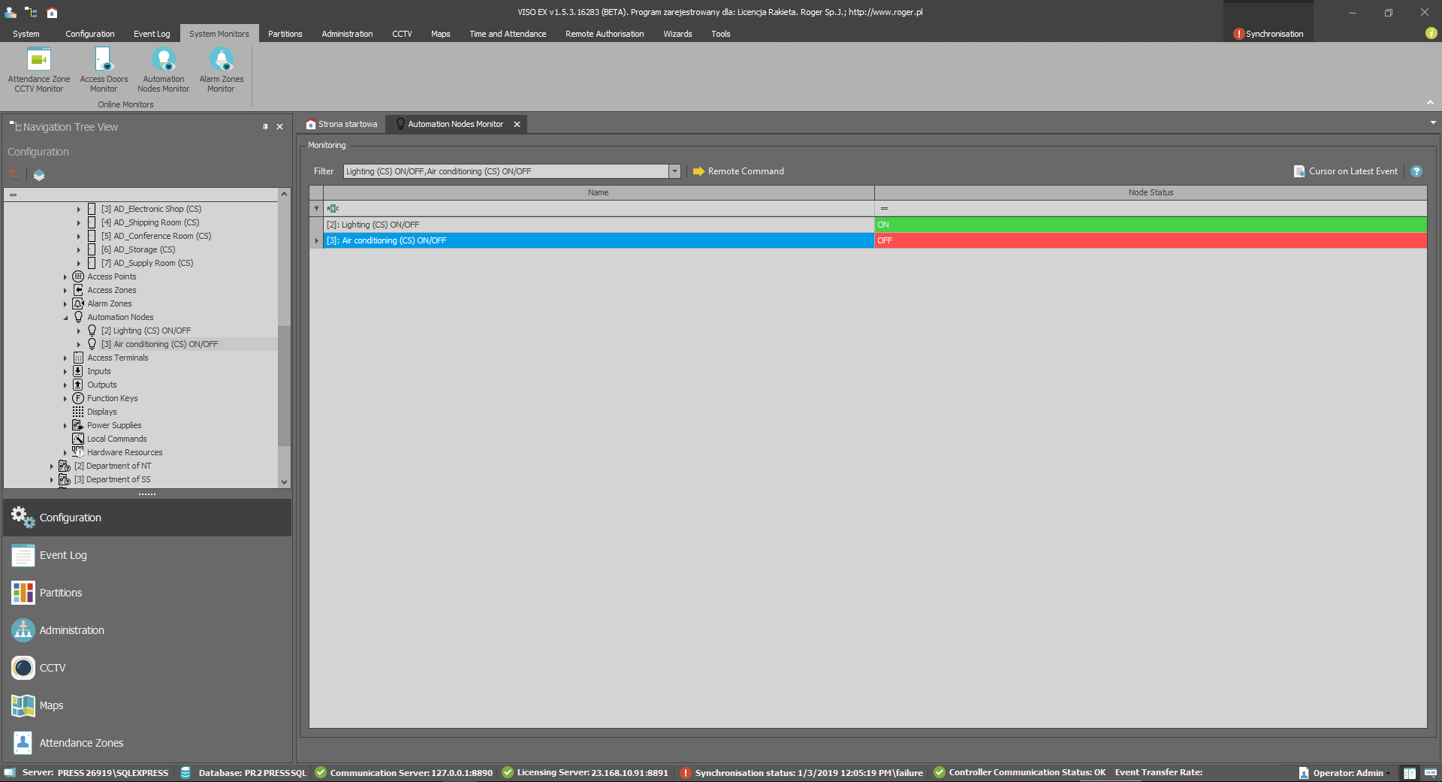This screenshot has width=1442, height=782.
Task: Click the Synchronisation alert button
Action: coord(1269,34)
